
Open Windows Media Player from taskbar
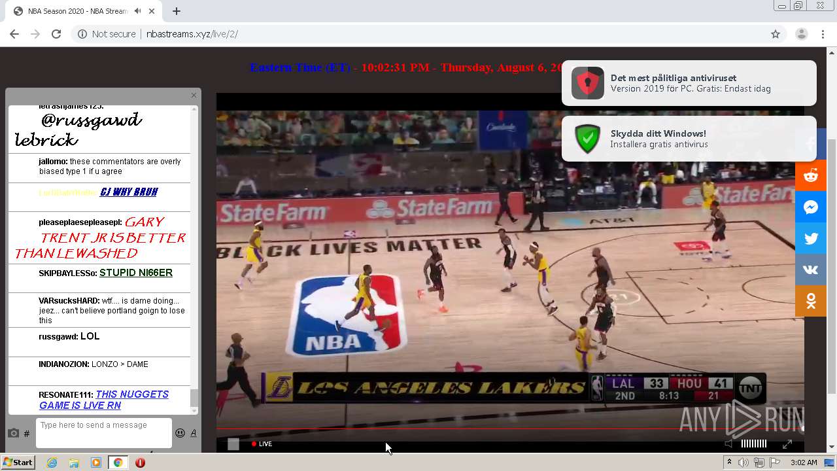tap(96, 462)
